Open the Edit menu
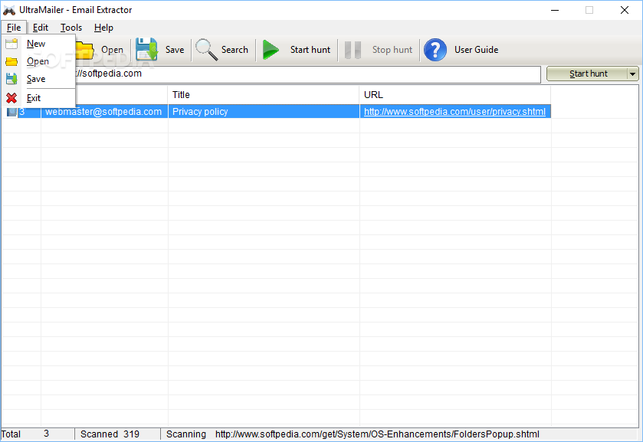The image size is (643, 442). [40, 28]
